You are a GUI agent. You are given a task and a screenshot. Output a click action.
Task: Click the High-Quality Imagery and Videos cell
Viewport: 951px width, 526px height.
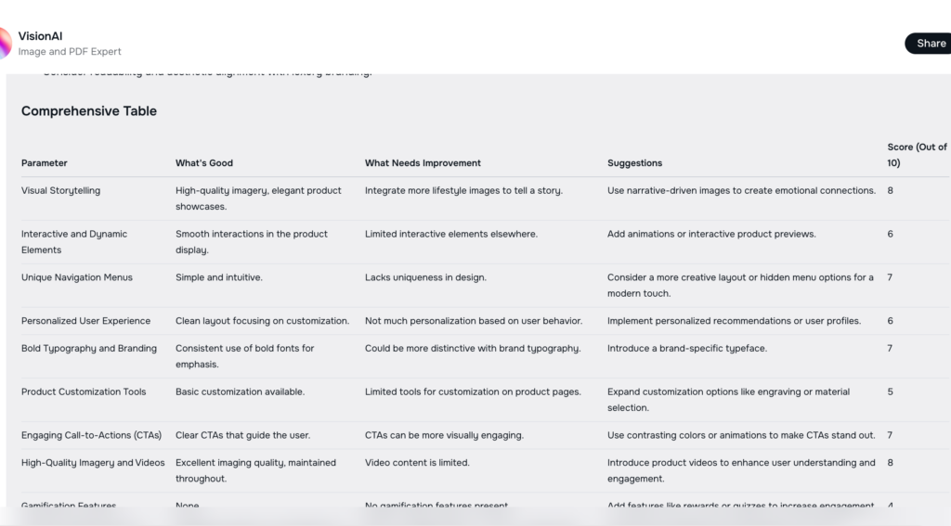click(x=93, y=463)
